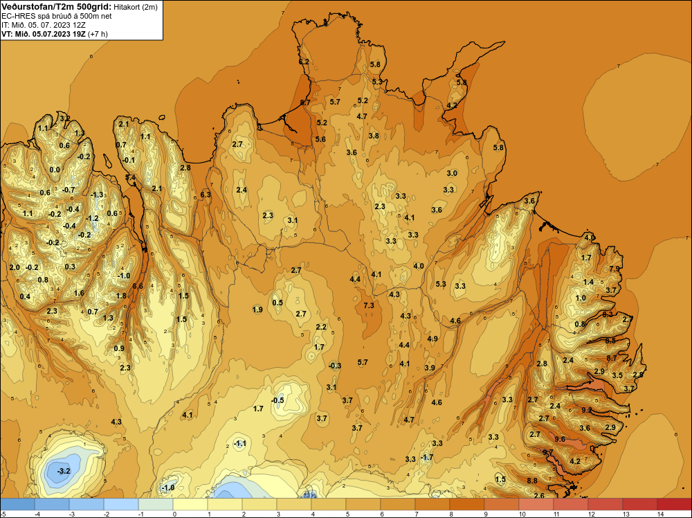Click the '2.0' temperature value
Viewport: 692px width, 518px height.
(15, 267)
